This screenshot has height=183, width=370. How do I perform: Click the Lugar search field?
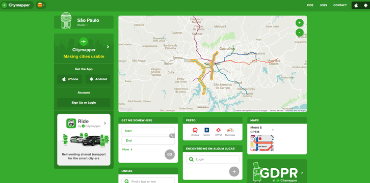click(x=213, y=159)
